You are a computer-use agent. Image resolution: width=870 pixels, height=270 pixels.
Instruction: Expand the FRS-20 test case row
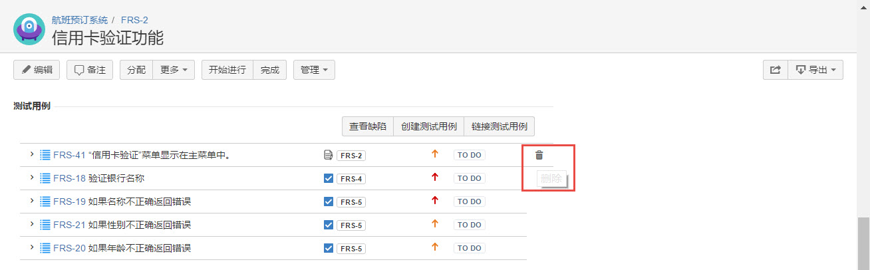pos(31,247)
